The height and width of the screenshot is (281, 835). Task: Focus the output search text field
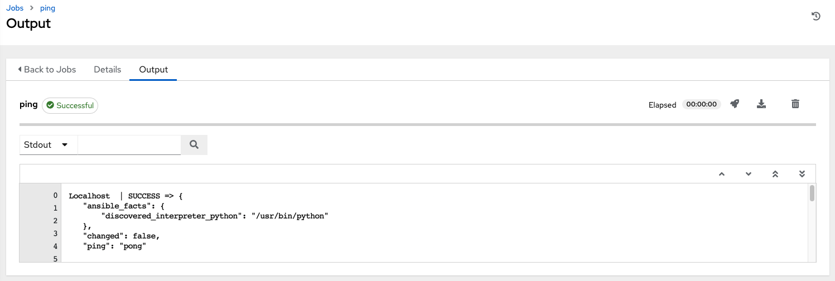click(129, 144)
